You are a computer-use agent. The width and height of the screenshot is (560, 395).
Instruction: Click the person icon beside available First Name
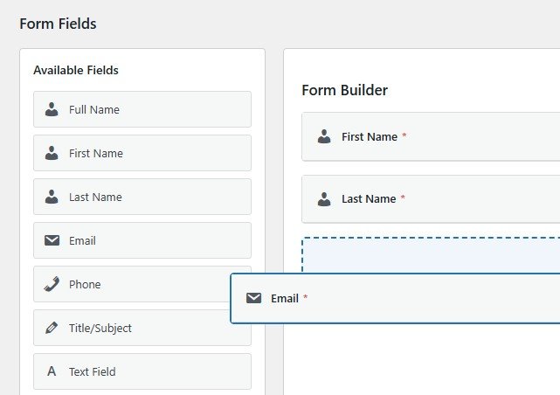[52, 153]
